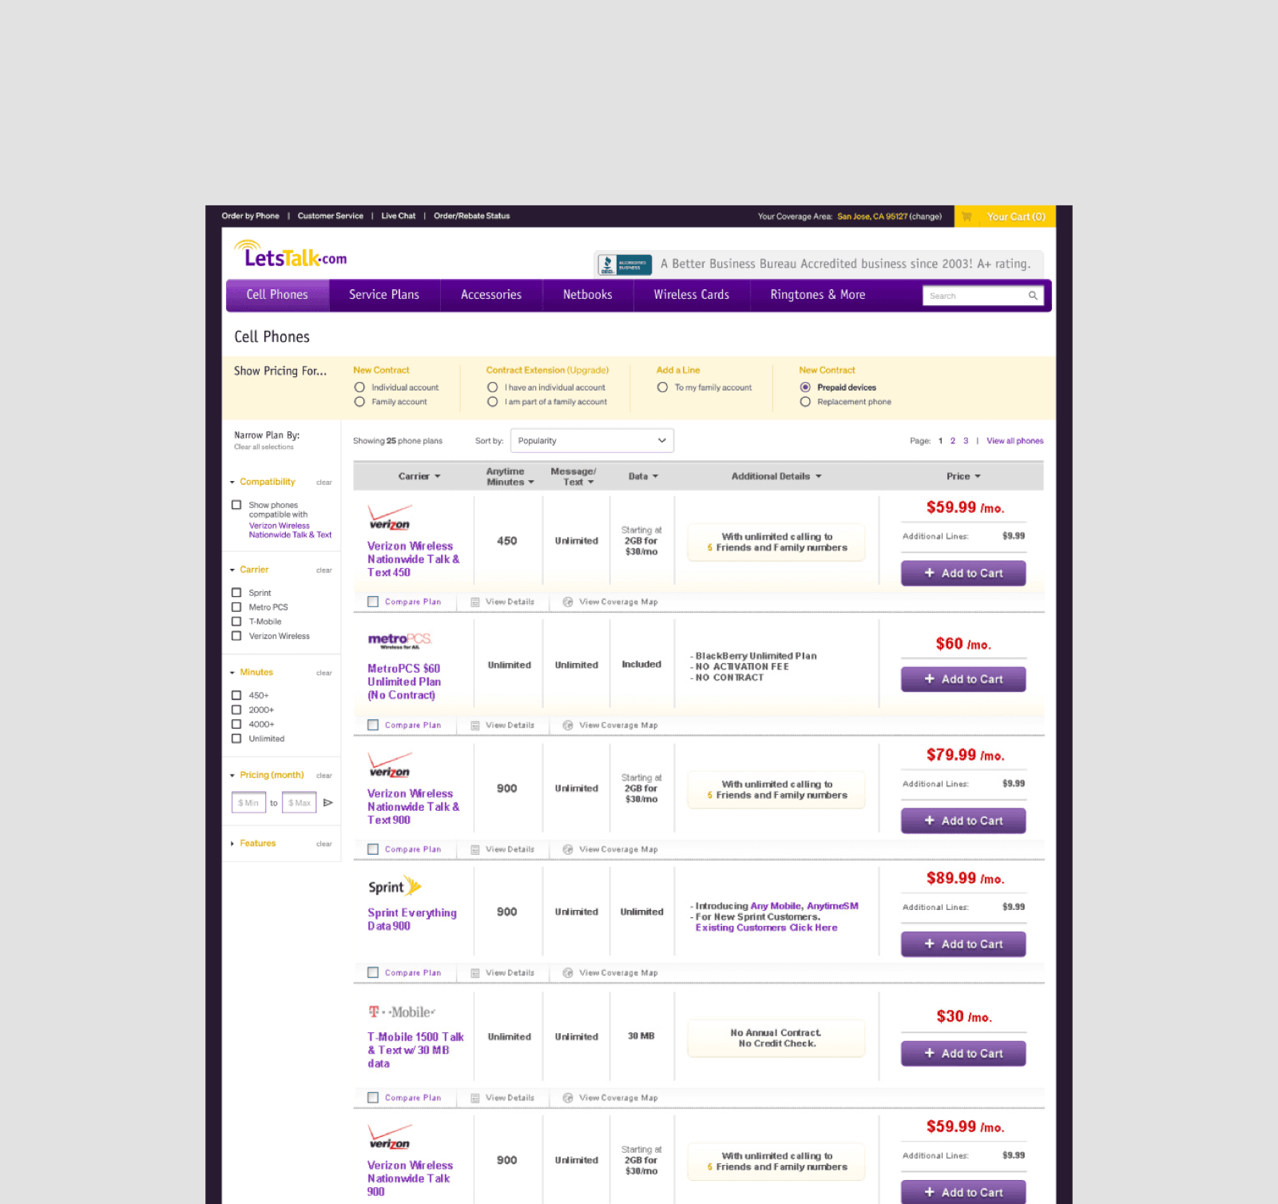Open the shopping cart icon
The width and height of the screenshot is (1278, 1204).
click(966, 217)
